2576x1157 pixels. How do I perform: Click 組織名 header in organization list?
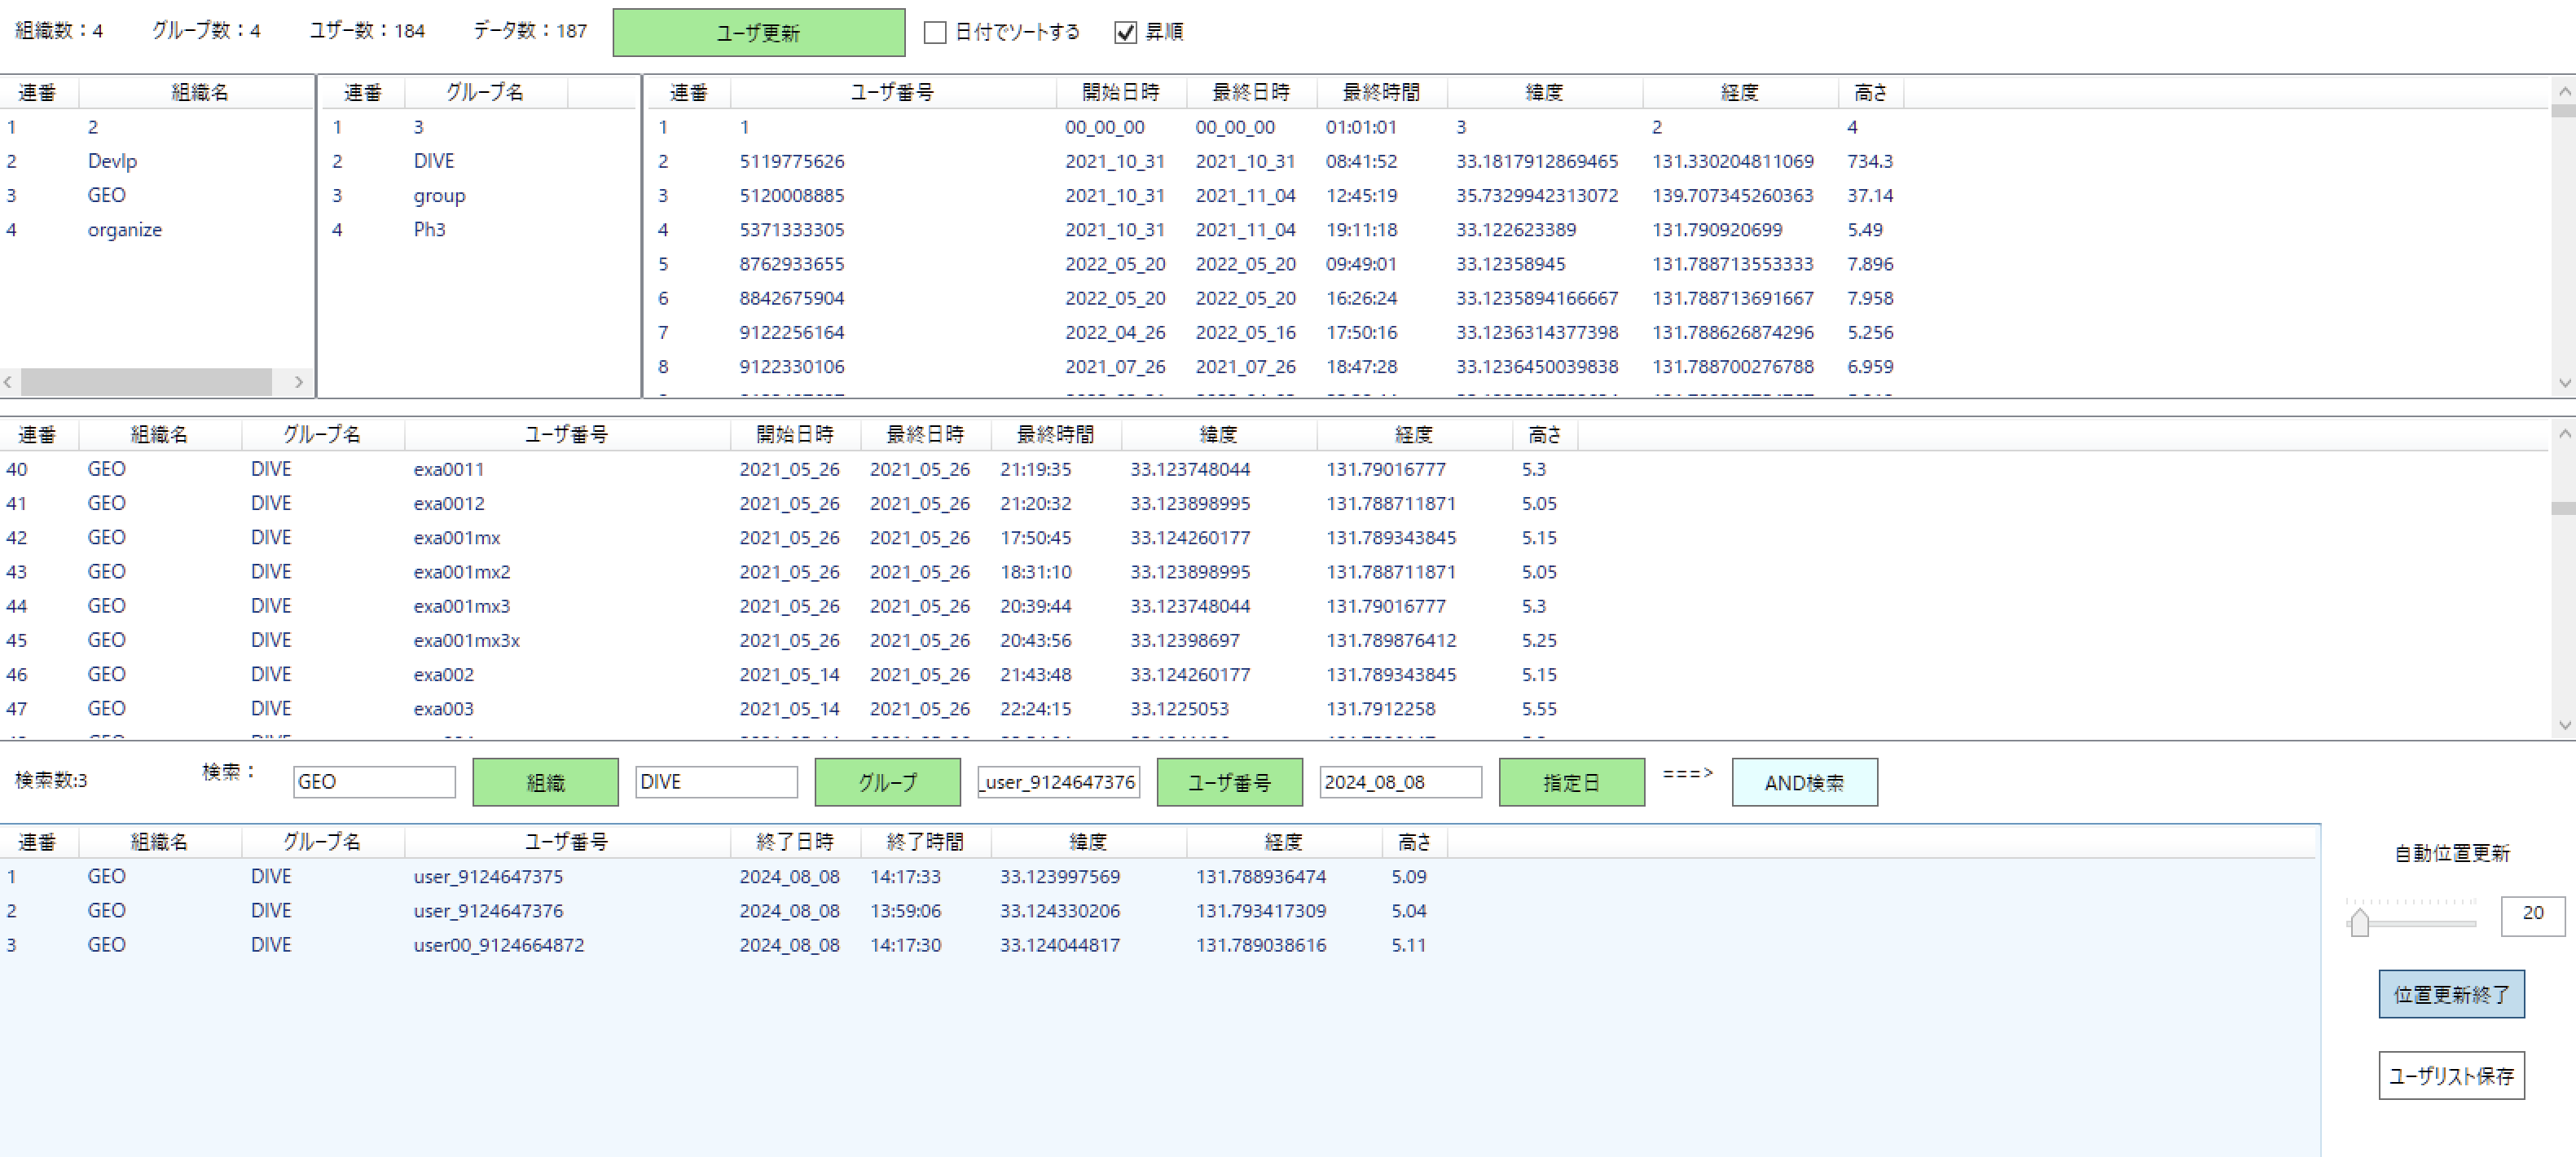click(x=198, y=92)
